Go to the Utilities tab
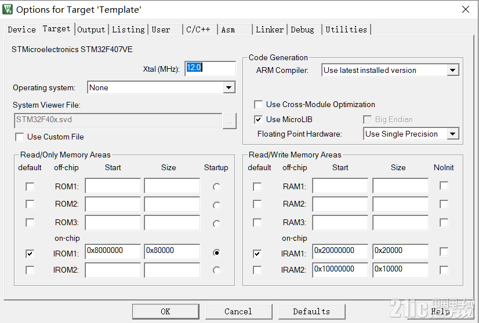Viewport: 479px width, 323px height. [x=346, y=30]
